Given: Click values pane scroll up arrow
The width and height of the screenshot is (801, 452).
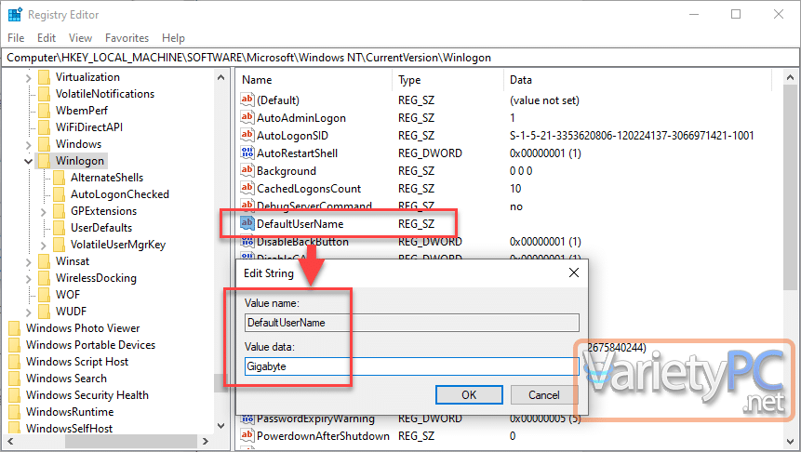Looking at the screenshot, I should coord(790,77).
